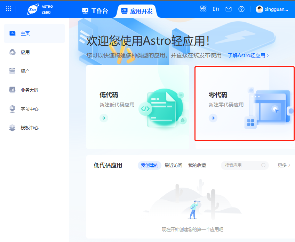Switch language with En button
Viewport: 295px width, 242px height.
click(216, 9)
